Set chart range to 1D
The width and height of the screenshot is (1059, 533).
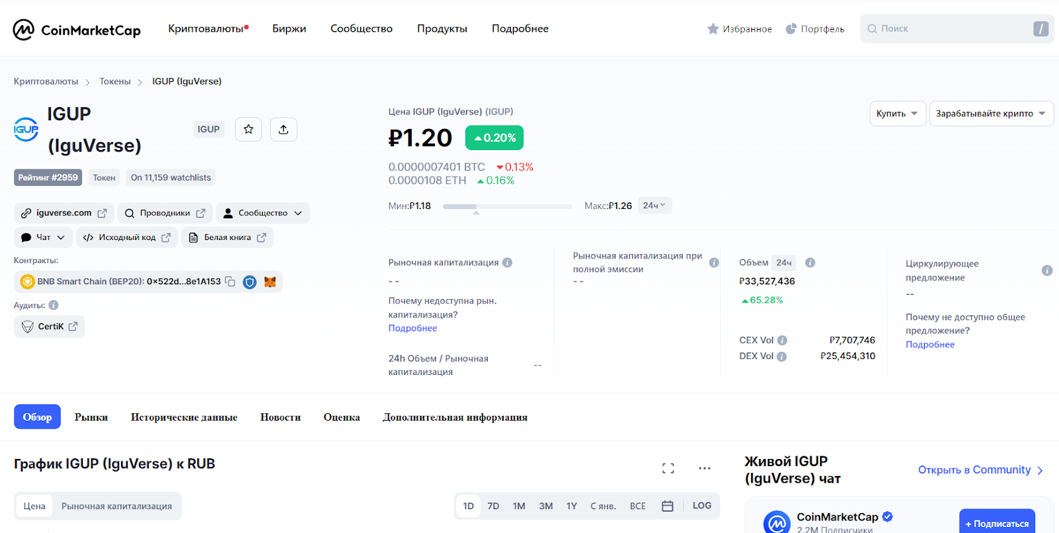pyautogui.click(x=469, y=507)
